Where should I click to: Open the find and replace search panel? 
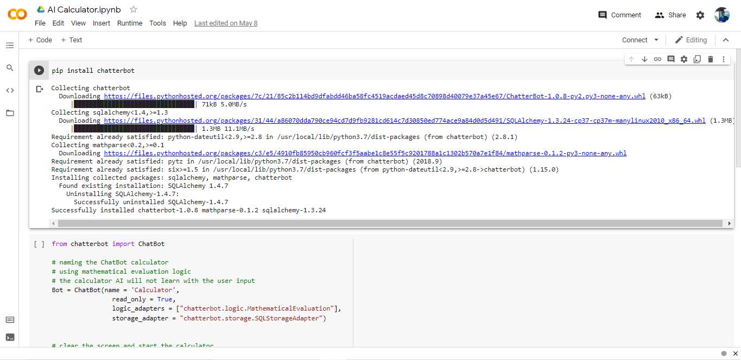tap(10, 68)
